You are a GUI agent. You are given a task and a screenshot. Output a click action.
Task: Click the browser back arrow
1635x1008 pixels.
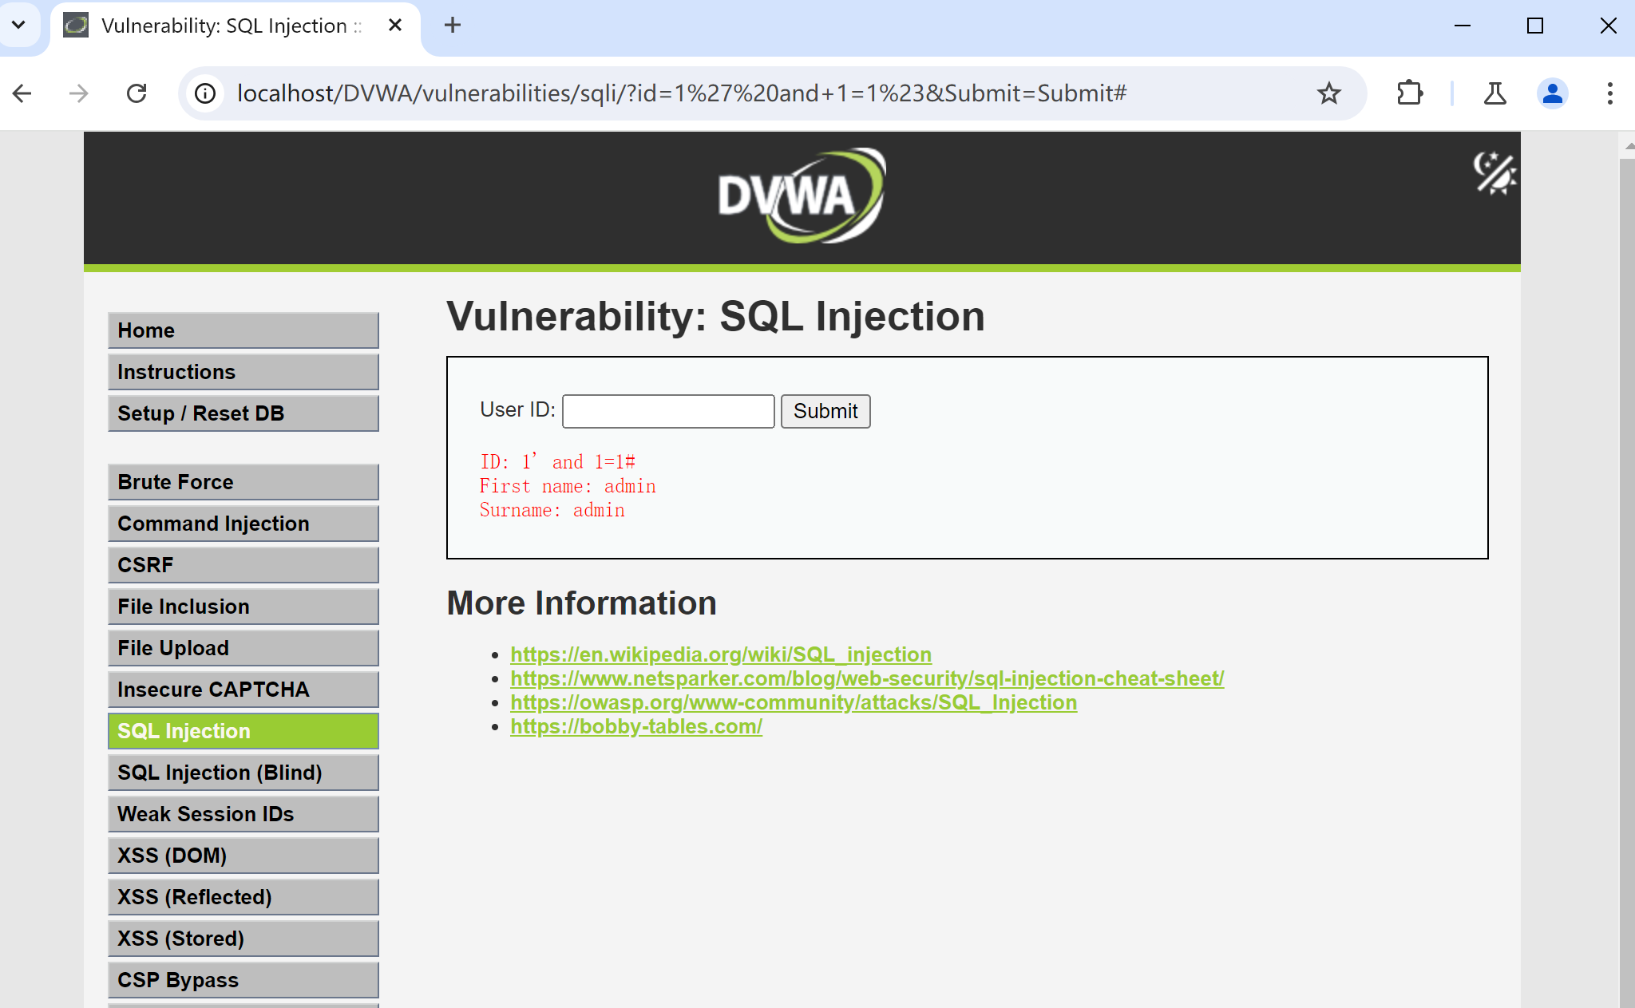pos(22,93)
